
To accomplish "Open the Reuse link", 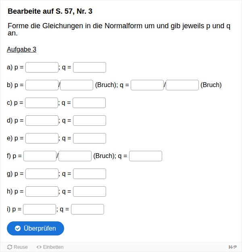I will point(18,247).
